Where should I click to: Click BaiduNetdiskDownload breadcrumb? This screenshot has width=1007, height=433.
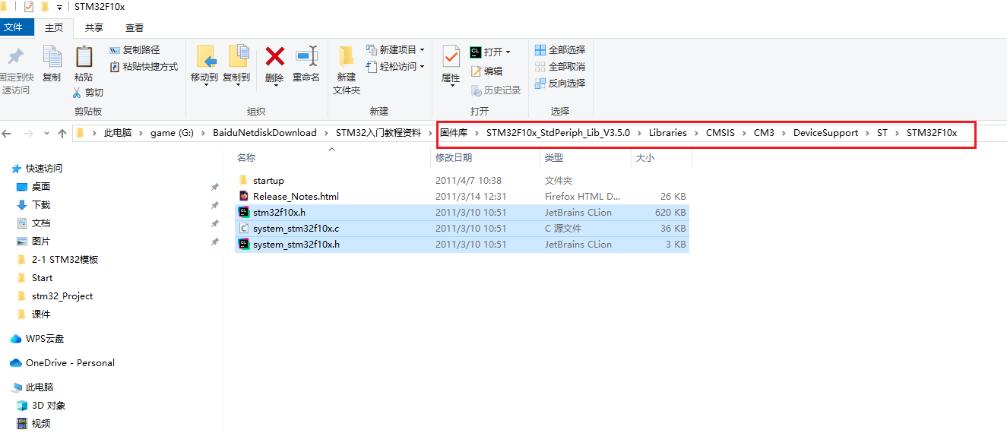pos(264,133)
